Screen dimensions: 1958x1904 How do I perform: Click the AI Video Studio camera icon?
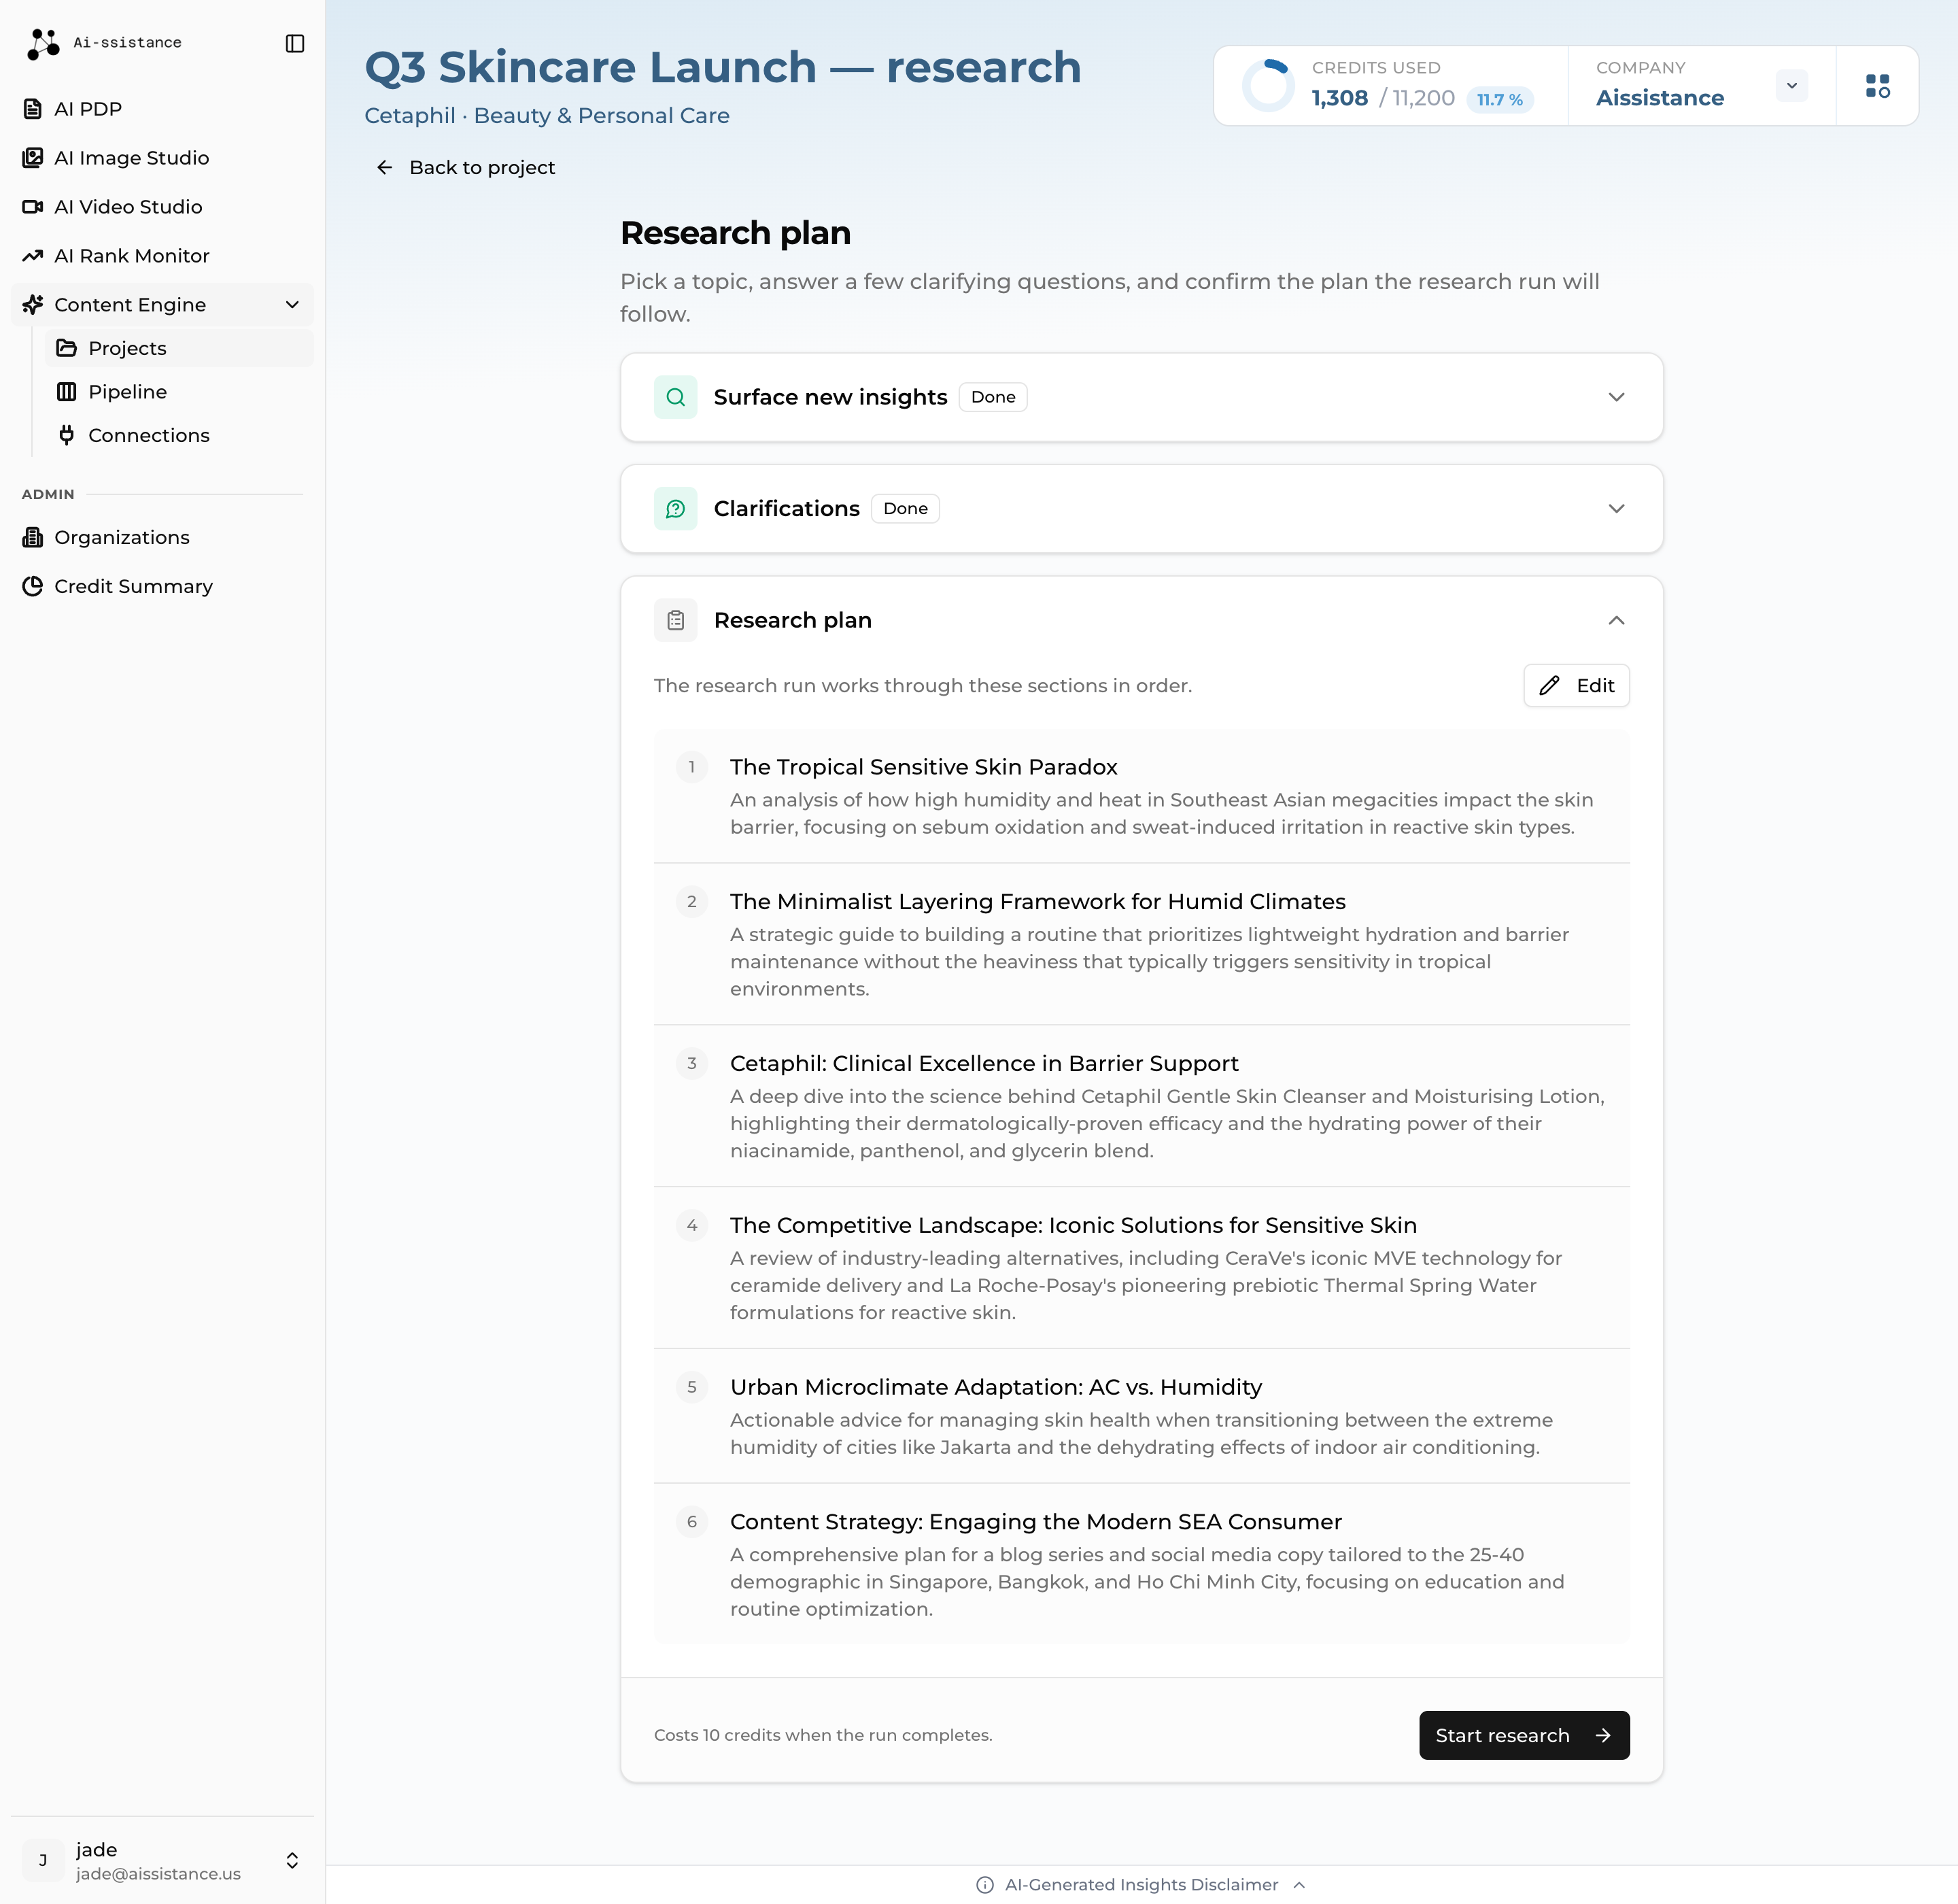pos(33,207)
